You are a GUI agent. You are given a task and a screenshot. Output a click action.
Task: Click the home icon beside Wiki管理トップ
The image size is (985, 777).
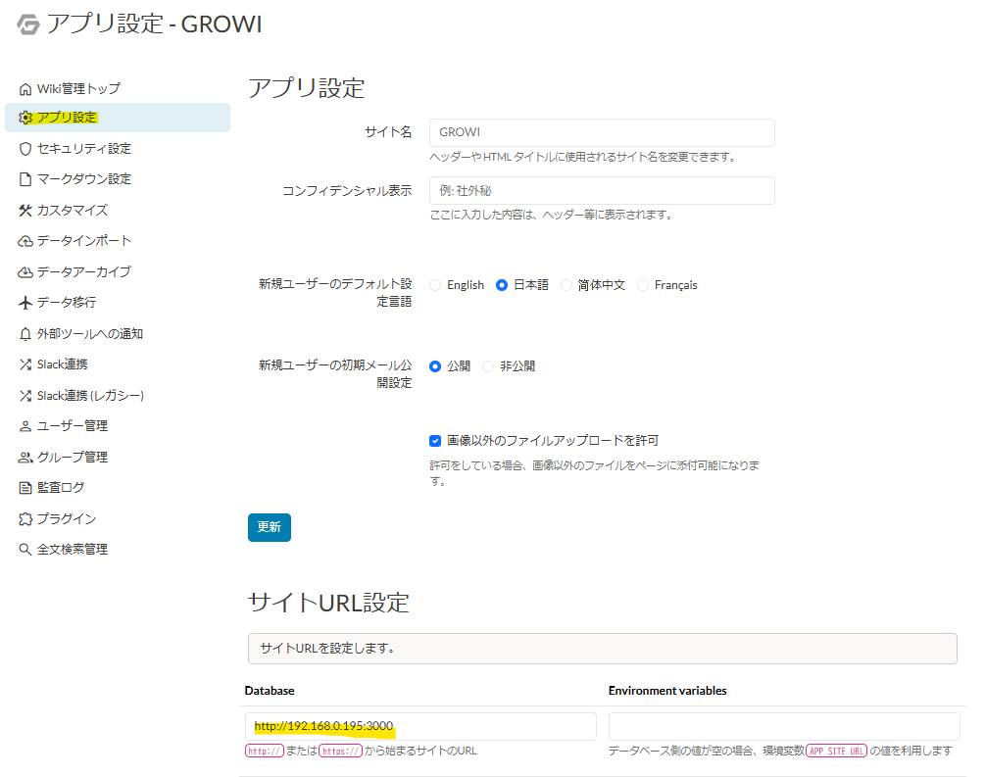(x=25, y=89)
